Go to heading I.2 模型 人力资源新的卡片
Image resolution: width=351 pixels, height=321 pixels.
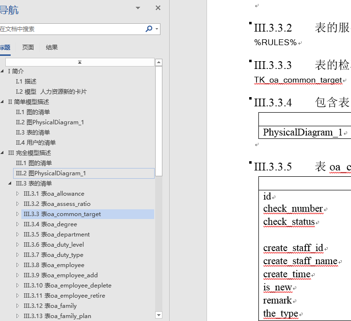coord(51,92)
